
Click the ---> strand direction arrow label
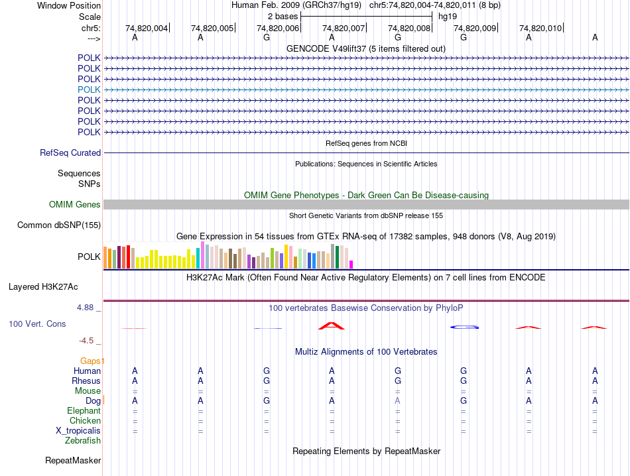click(x=94, y=38)
